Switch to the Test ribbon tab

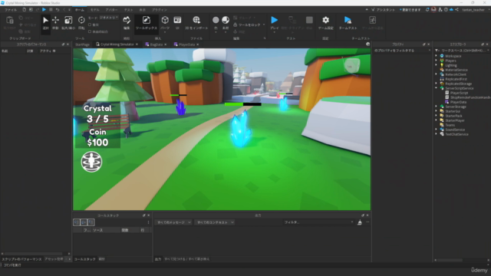pos(128,10)
